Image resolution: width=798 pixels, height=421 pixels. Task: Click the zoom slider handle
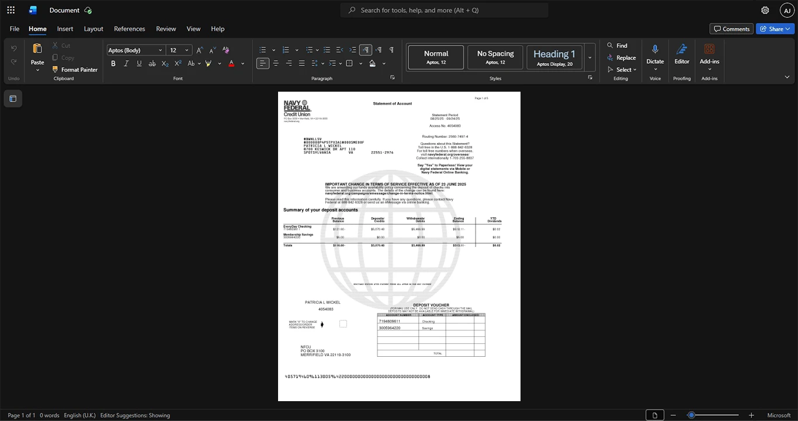coord(691,415)
